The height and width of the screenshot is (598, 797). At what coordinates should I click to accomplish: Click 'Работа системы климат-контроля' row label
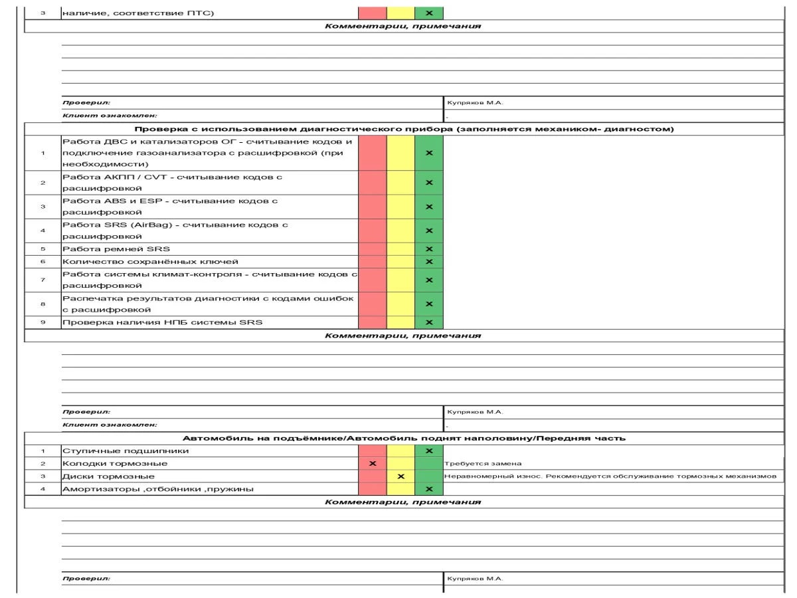point(209,280)
